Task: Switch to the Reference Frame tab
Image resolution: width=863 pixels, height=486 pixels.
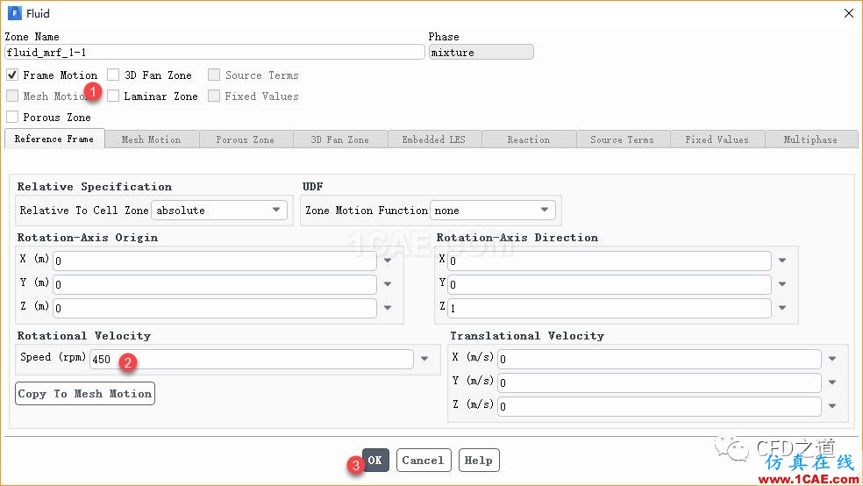Action: [54, 139]
